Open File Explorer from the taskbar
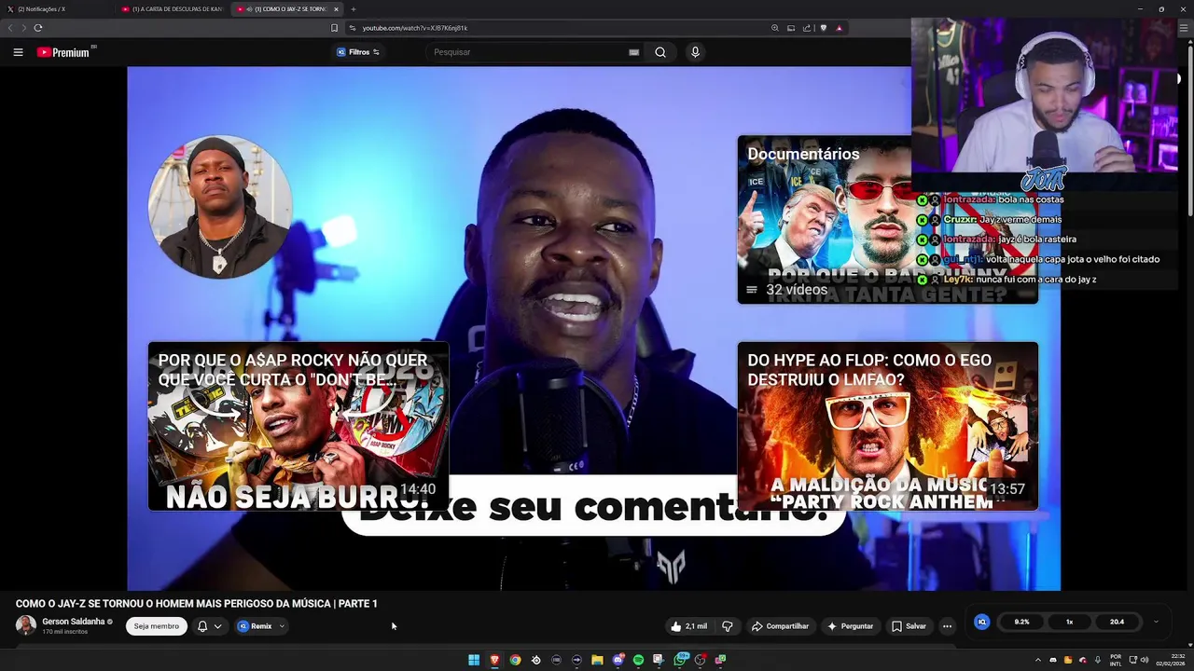The width and height of the screenshot is (1194, 671). click(x=597, y=660)
